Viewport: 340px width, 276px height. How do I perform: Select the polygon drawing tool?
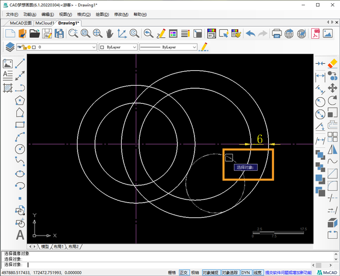[x=20, y=99]
